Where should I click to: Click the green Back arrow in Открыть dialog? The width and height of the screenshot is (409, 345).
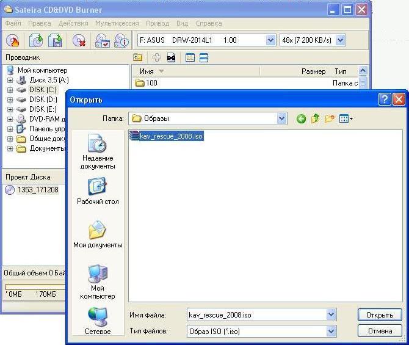coord(301,118)
